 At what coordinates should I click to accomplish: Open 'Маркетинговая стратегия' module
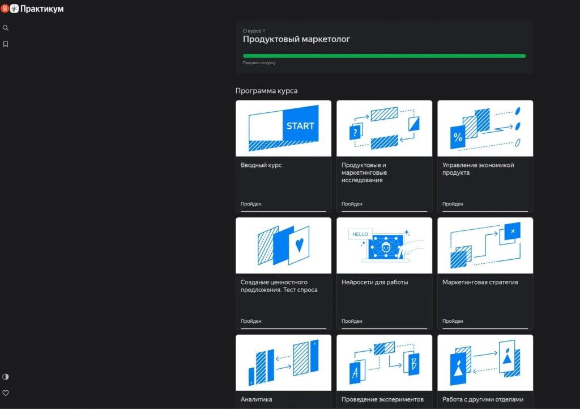coord(480,282)
